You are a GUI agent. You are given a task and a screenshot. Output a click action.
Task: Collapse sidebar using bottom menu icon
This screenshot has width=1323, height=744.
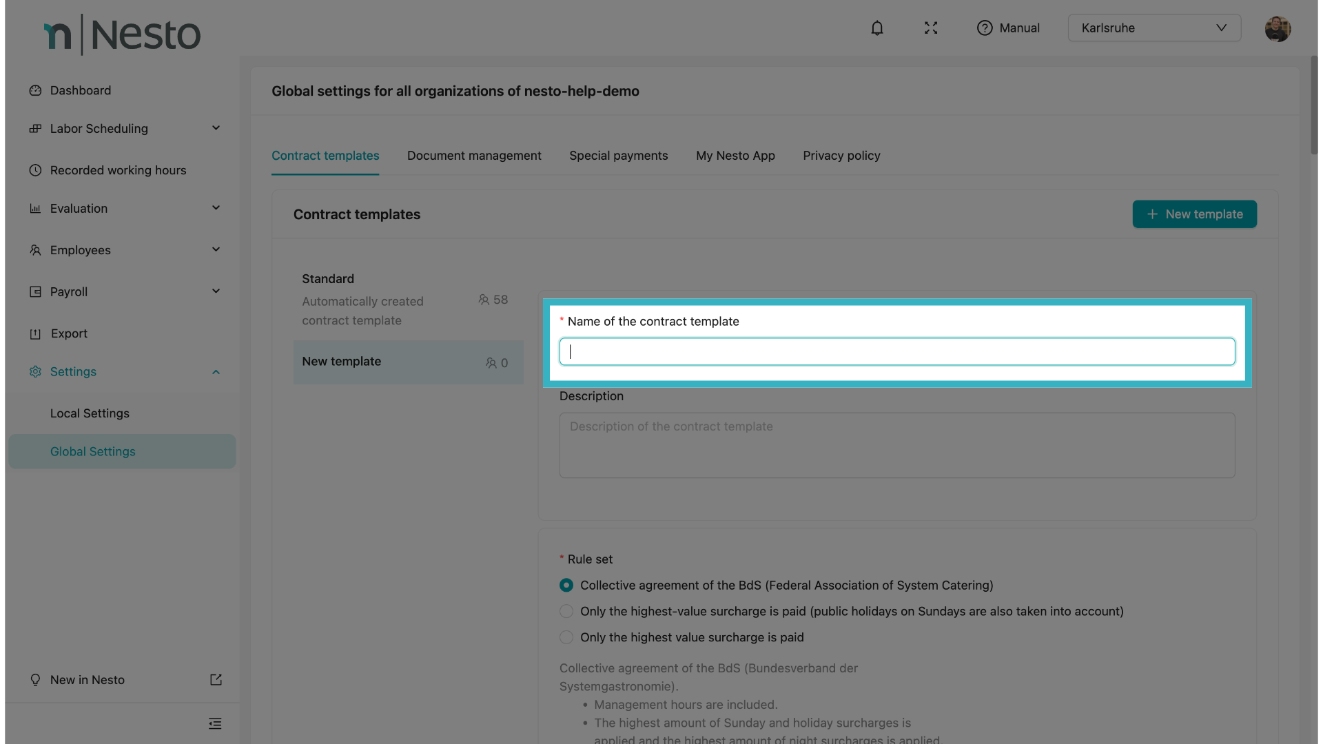coord(215,723)
